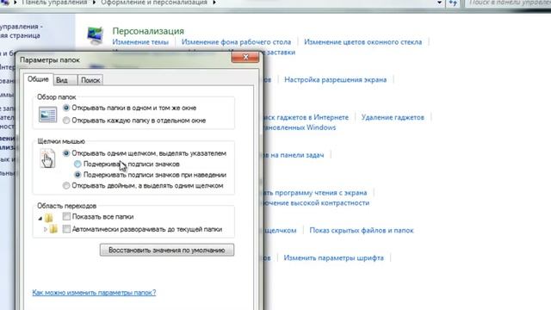Close the Параметры папок dialog
Image resolution: width=551 pixels, height=310 pixels.
245,57
